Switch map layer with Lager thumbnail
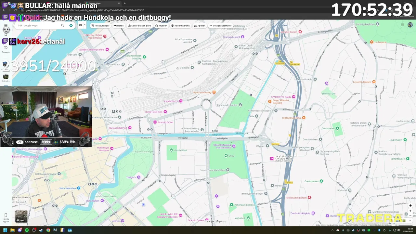Viewport: 416px width, 234px height. [21, 216]
